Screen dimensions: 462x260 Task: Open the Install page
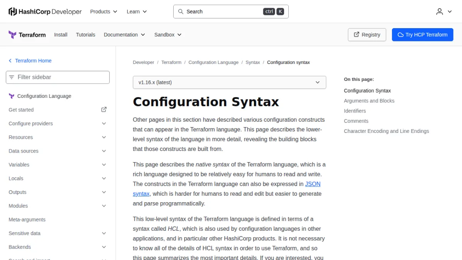click(x=61, y=35)
